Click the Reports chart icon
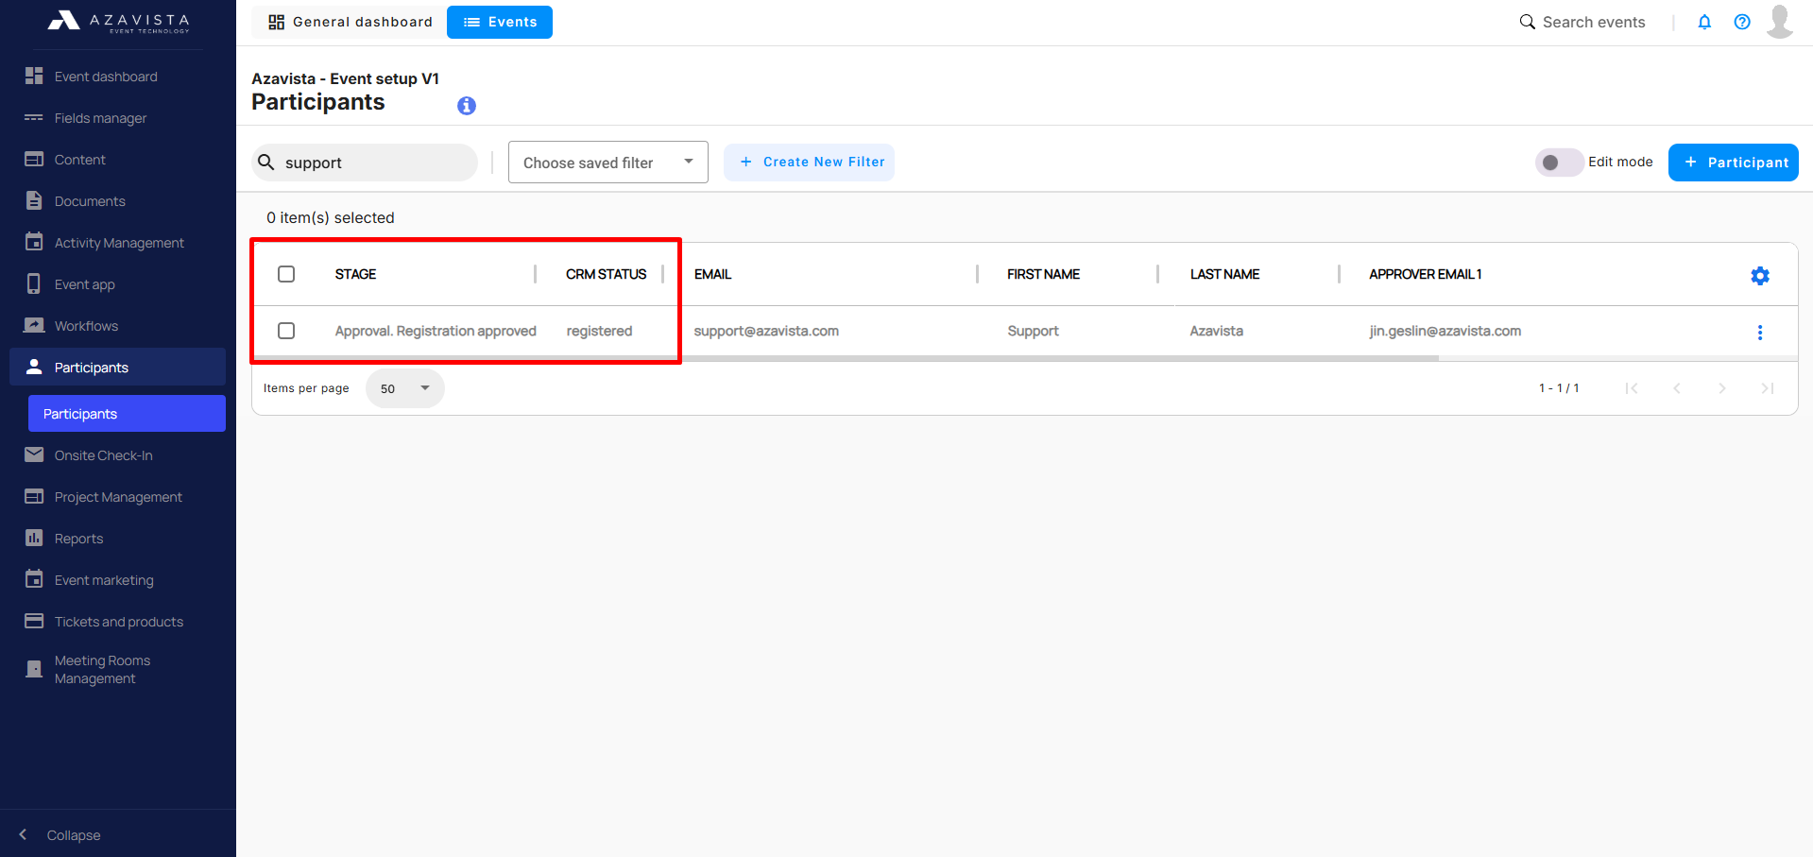The image size is (1813, 857). (34, 538)
